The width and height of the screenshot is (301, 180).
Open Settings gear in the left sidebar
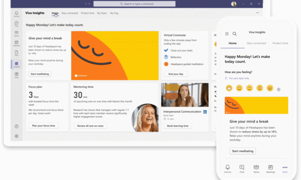(16, 136)
